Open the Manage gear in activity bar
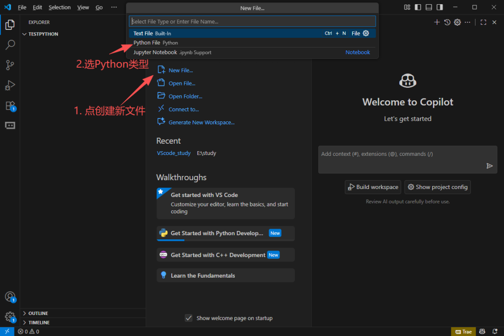Image resolution: width=504 pixels, height=336 pixels. pos(10,317)
